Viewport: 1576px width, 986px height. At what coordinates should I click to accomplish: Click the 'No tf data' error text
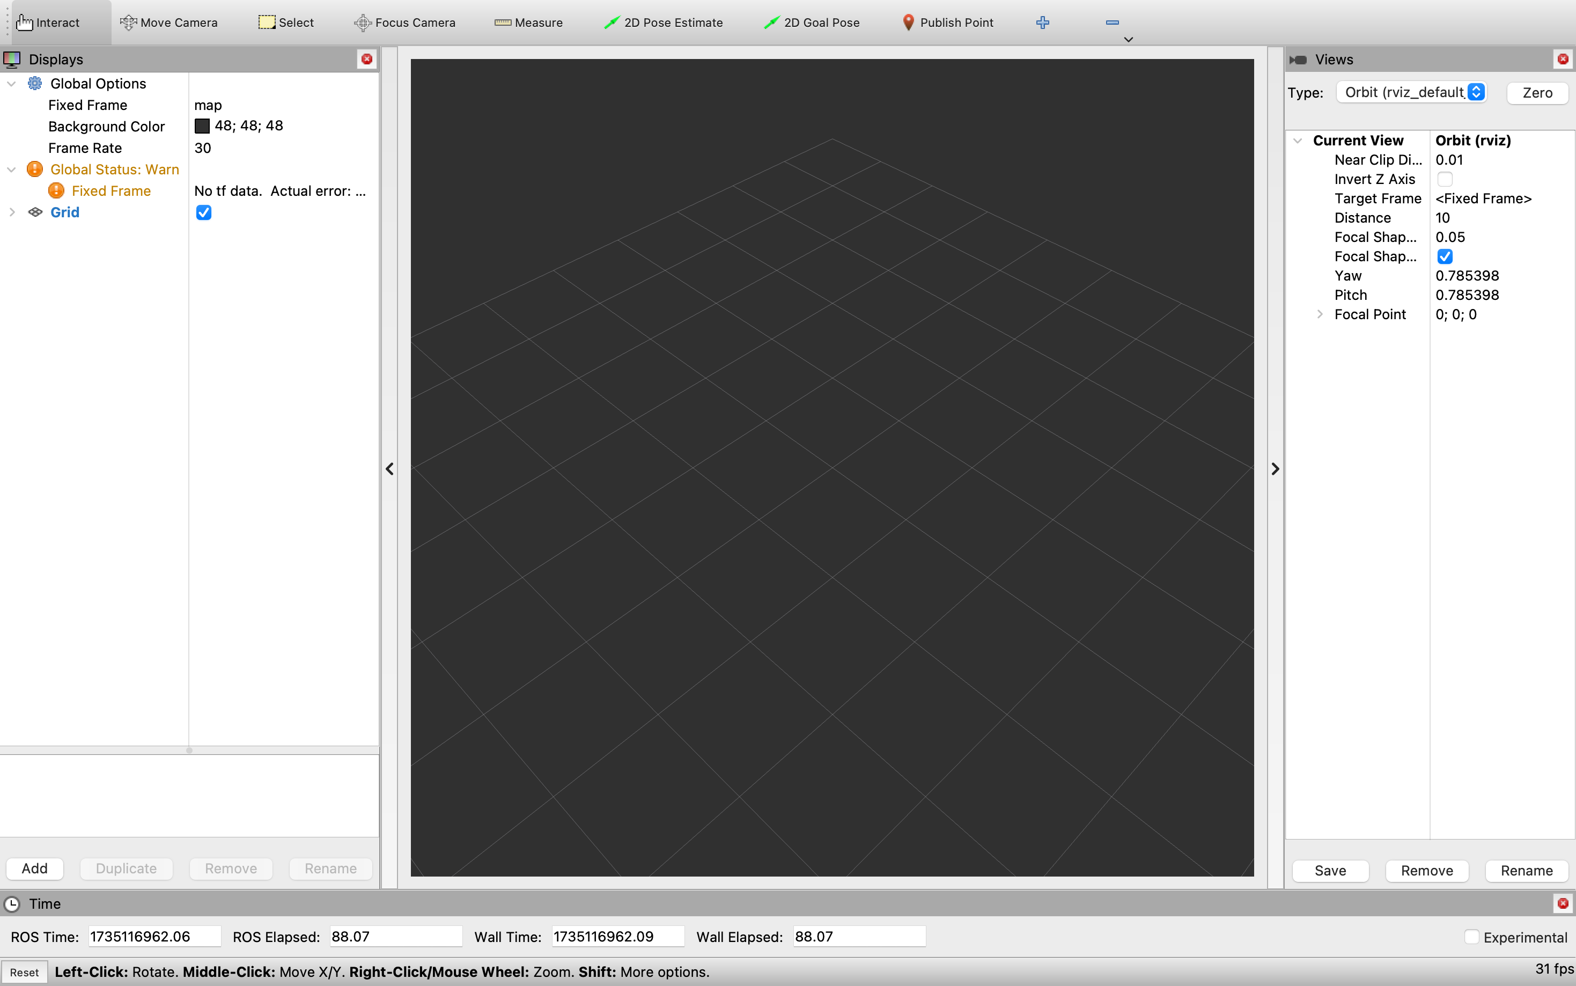click(281, 191)
